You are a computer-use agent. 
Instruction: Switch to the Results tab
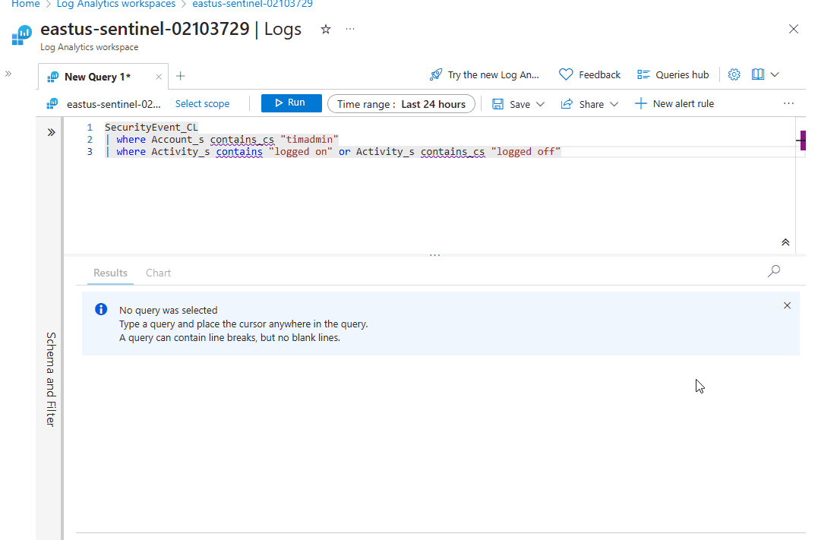110,273
